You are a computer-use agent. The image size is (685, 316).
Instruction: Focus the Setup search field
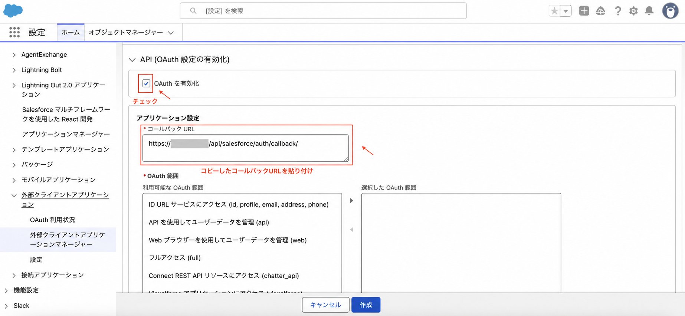[x=323, y=11]
